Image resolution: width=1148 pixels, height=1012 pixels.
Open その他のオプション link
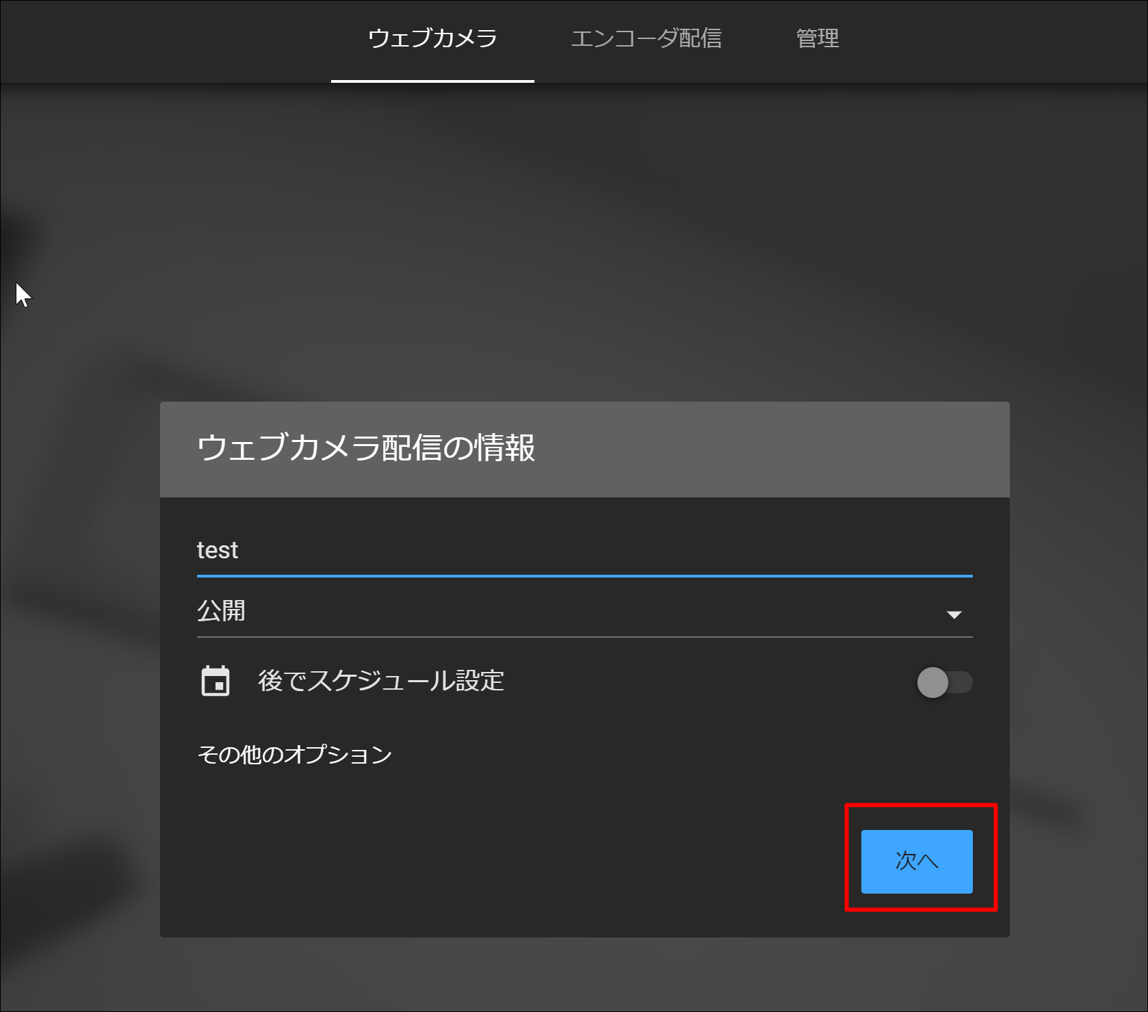(294, 754)
